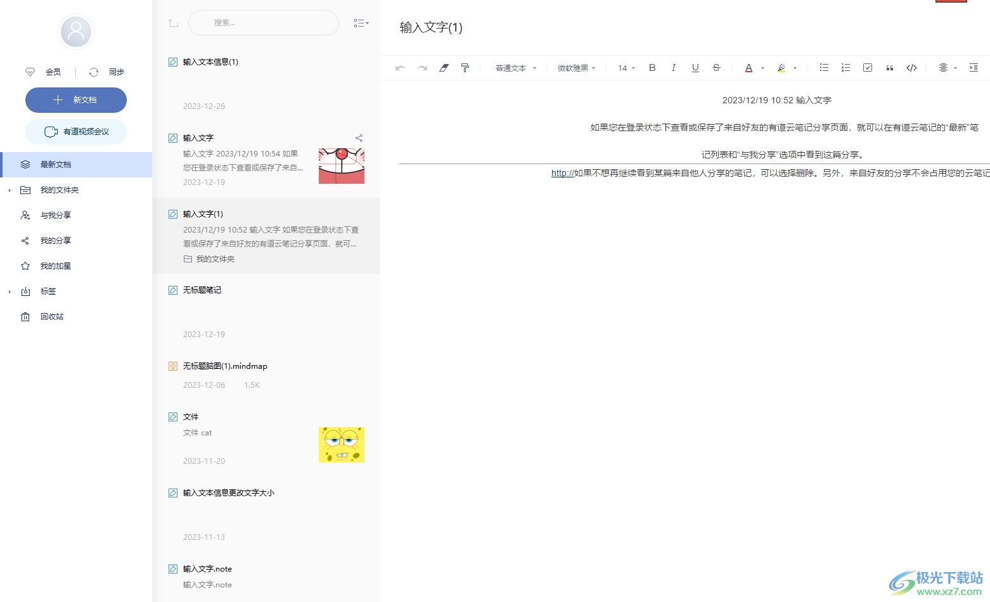Toggle strikethrough formatting
Screen dimensions: 990x602
click(x=716, y=68)
